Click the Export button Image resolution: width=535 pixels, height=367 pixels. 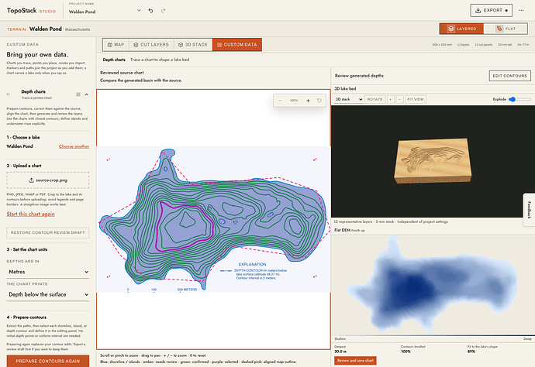point(491,10)
